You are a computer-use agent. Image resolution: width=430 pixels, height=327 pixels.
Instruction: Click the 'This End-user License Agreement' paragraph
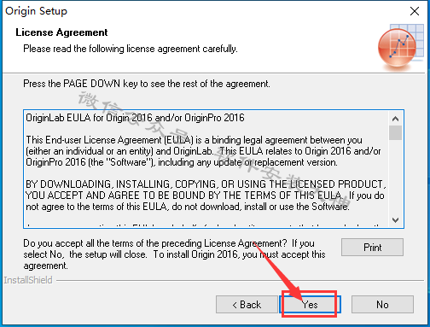(x=203, y=151)
